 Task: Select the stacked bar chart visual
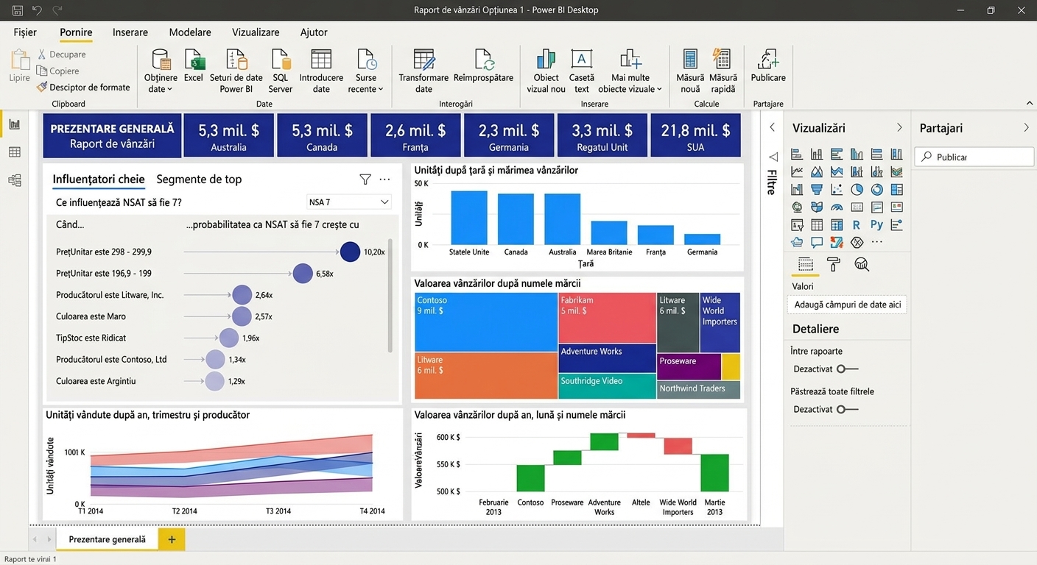797,154
